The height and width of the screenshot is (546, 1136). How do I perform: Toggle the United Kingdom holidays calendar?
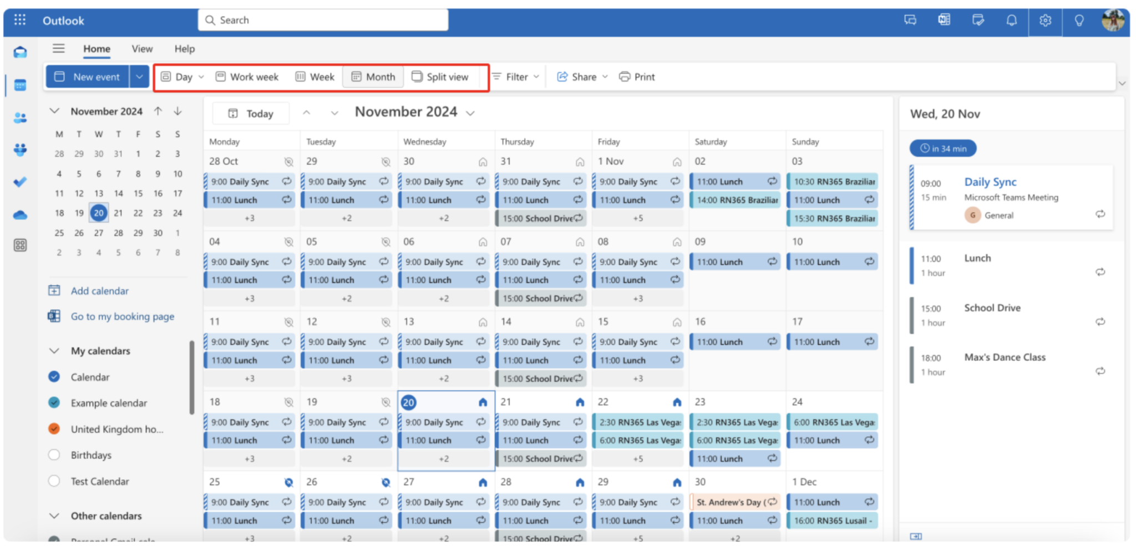click(54, 429)
